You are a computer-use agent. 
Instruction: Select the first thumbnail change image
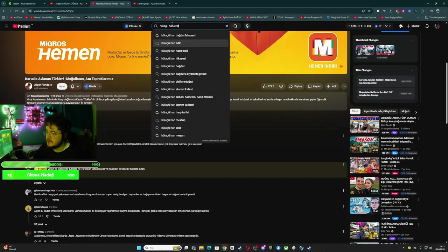point(365,50)
